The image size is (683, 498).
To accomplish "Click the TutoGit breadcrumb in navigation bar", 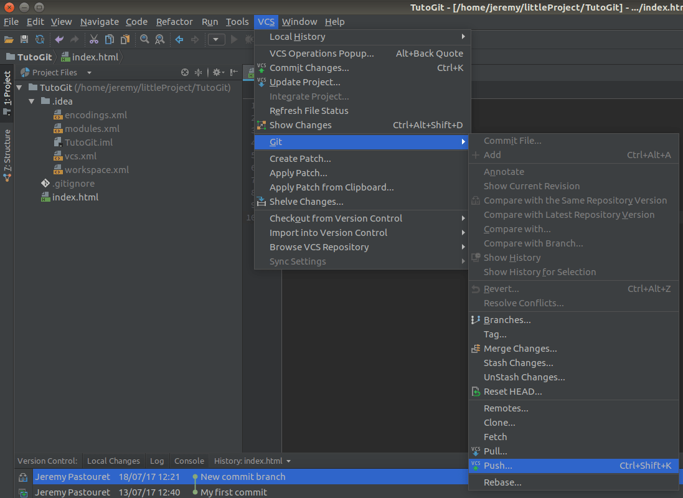I will (29, 57).
